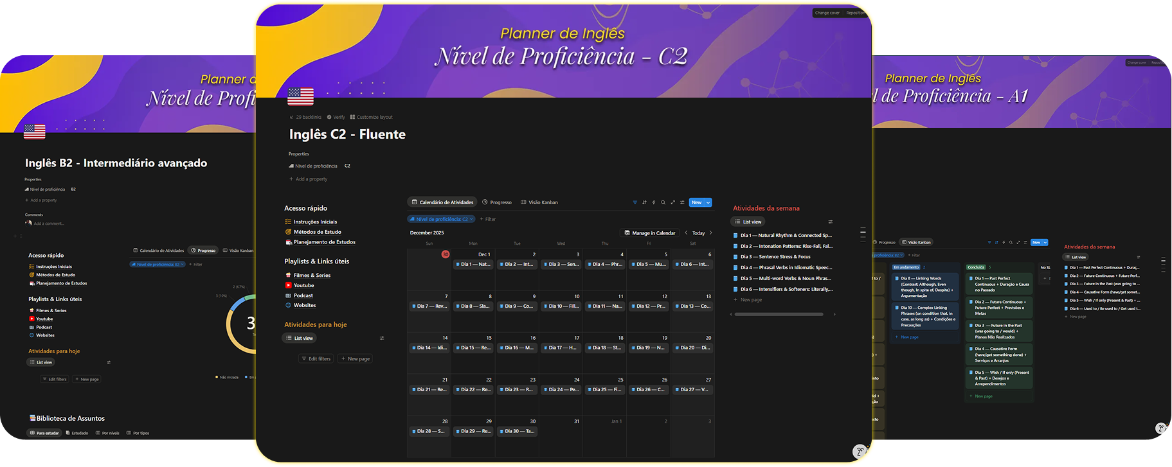
Task: Go to next month using right chevron
Action: click(x=710, y=233)
